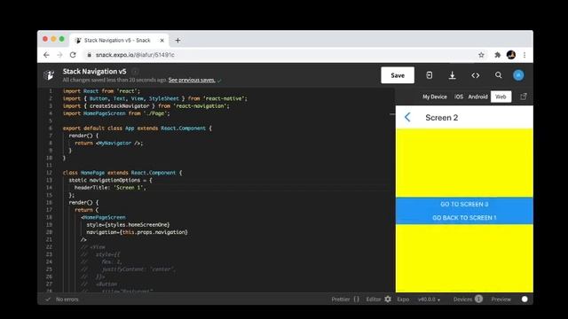
Task: Open the See previous saves link
Action: 192,80
